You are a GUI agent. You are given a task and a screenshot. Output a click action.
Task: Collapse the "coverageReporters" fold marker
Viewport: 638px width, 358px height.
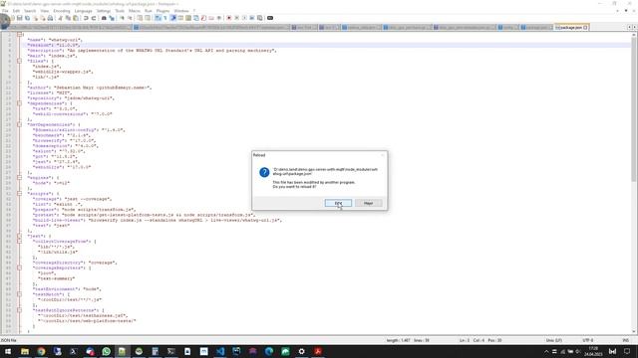(x=19, y=268)
